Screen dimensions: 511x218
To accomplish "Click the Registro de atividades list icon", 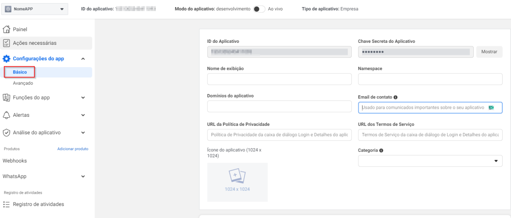I will pyautogui.click(x=6, y=204).
